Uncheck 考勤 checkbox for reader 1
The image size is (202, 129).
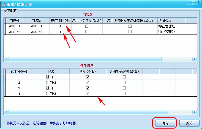pos(88,77)
